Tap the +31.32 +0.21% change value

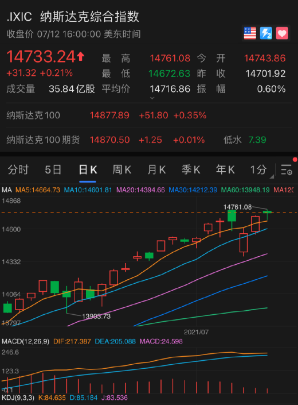pos(40,73)
